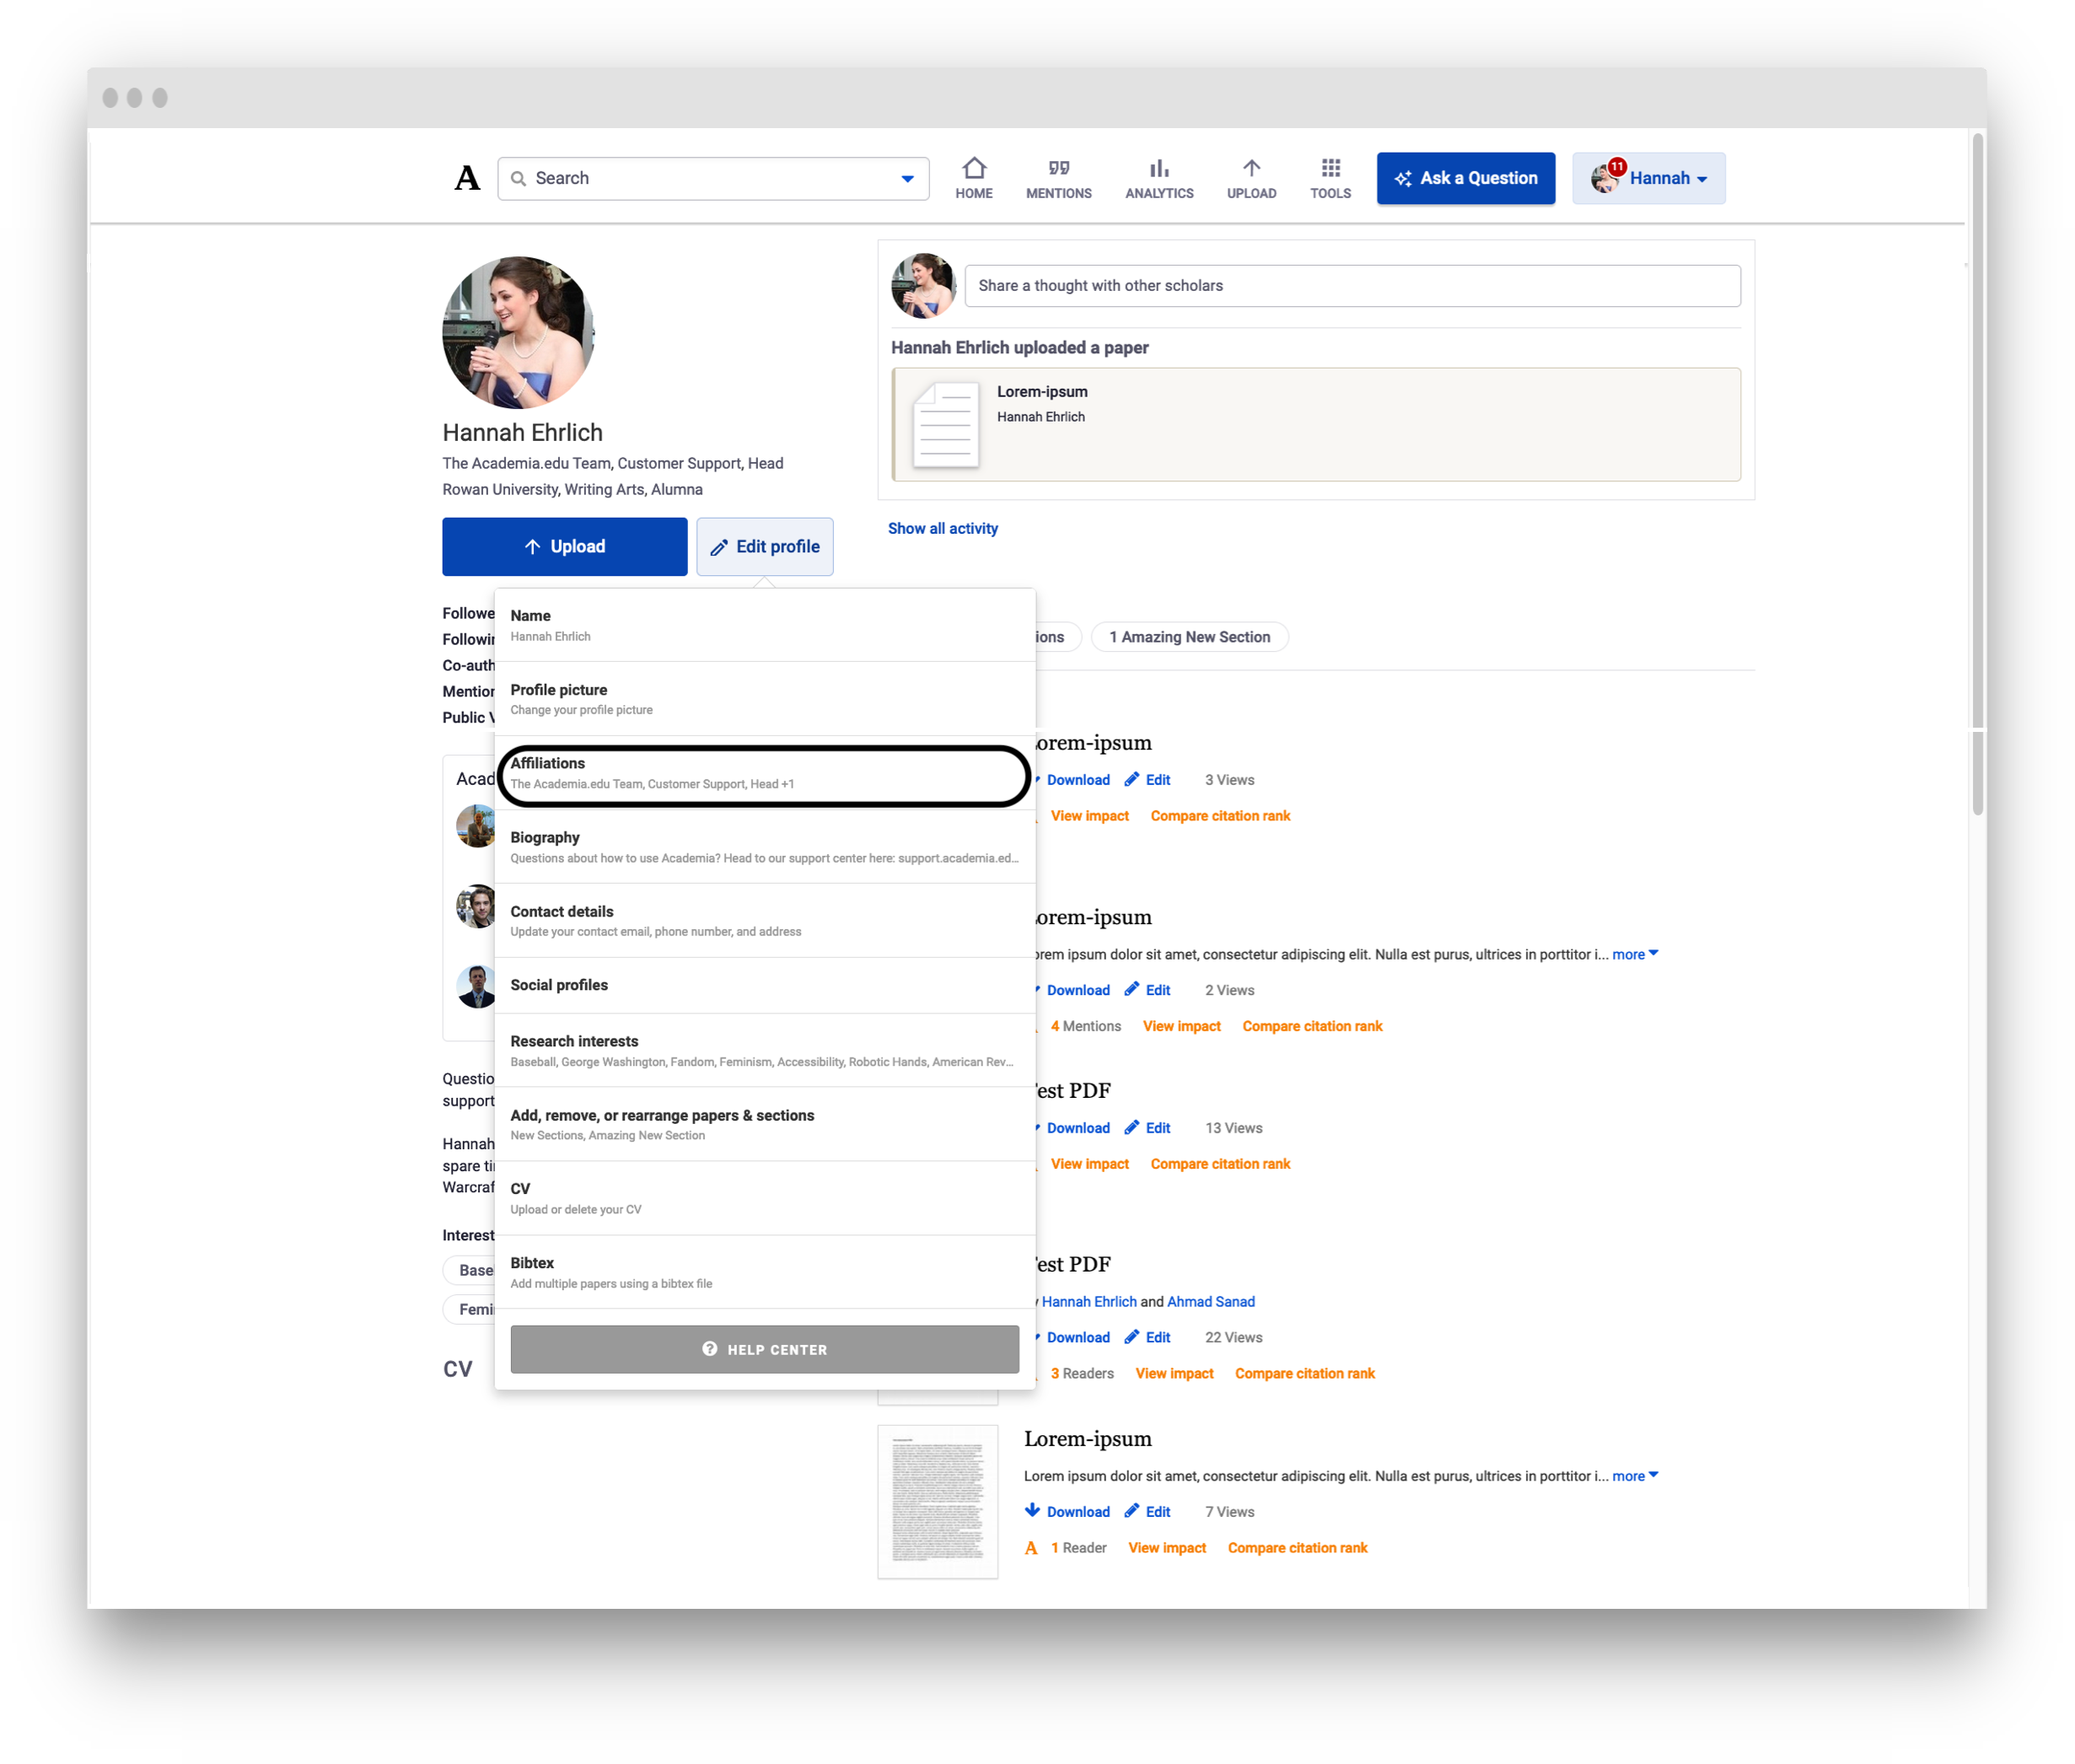Click the Show all activity link
2075x1764 pixels.
[941, 528]
